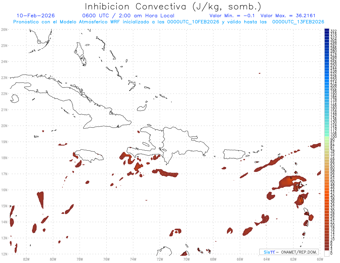Click the 76W longitude label
This screenshot has height=263, width=340.
click(106, 259)
